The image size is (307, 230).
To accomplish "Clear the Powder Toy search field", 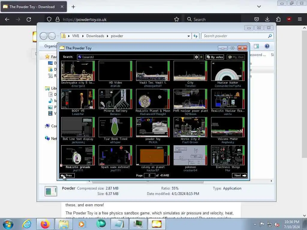I will click(196, 57).
